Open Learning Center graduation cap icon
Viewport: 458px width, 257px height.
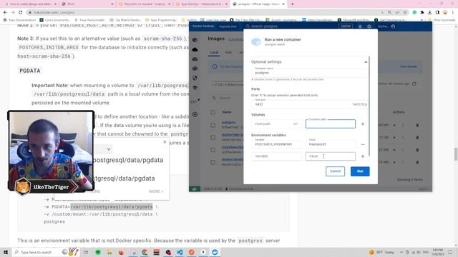coord(195,87)
